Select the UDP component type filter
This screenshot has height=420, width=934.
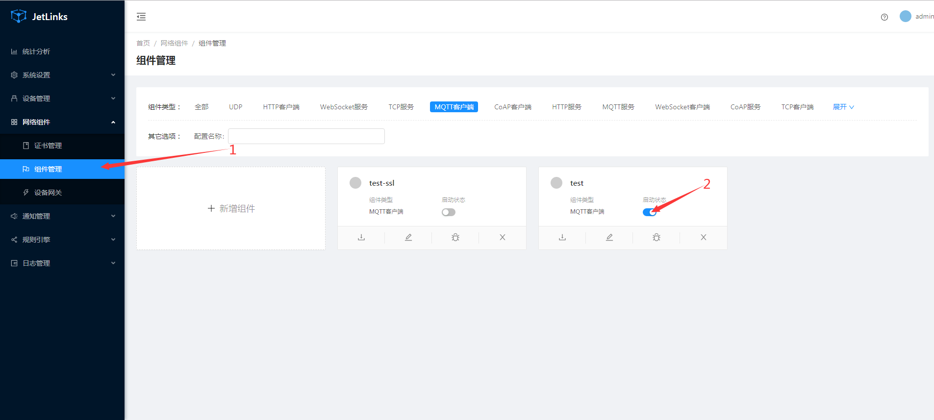tap(235, 107)
